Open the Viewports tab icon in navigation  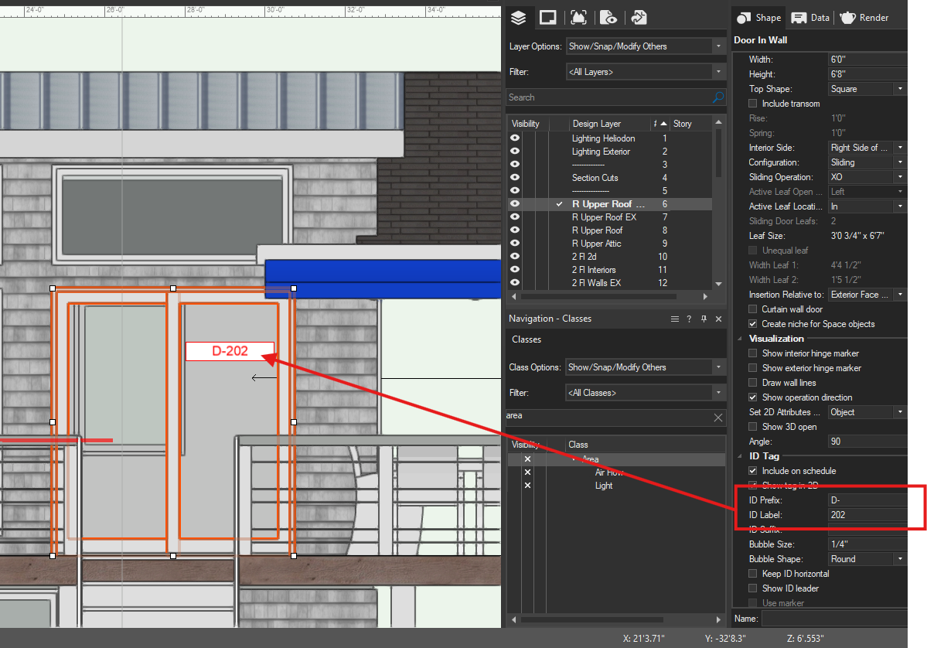(578, 18)
